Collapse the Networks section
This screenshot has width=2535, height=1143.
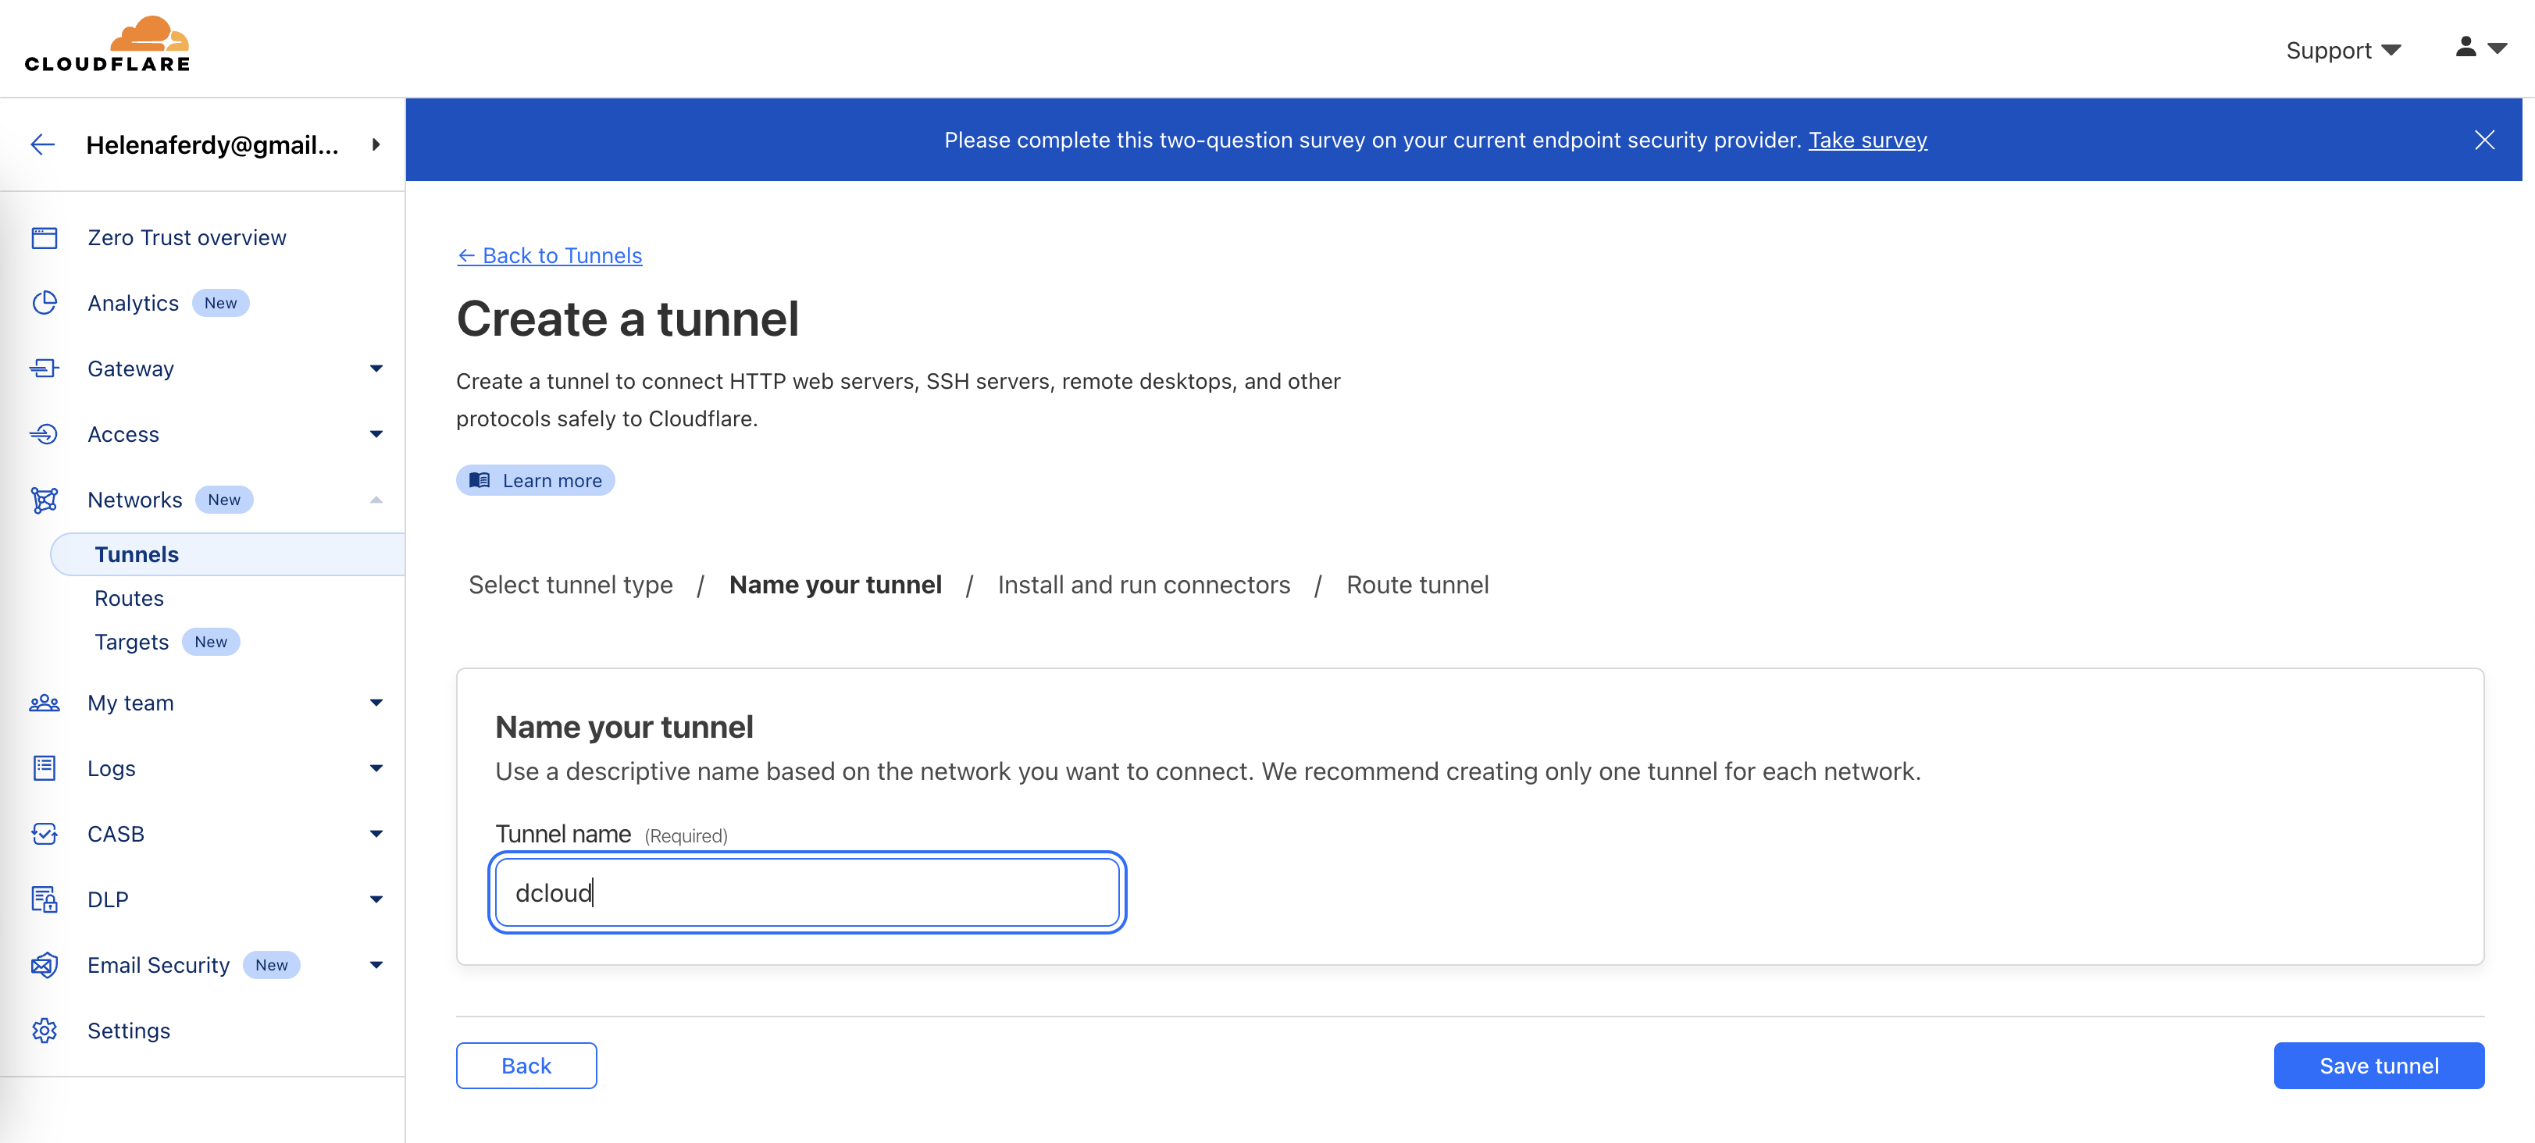(376, 500)
